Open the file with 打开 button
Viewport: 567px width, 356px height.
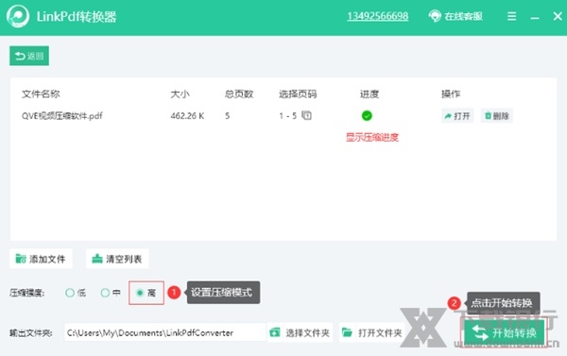coord(457,116)
